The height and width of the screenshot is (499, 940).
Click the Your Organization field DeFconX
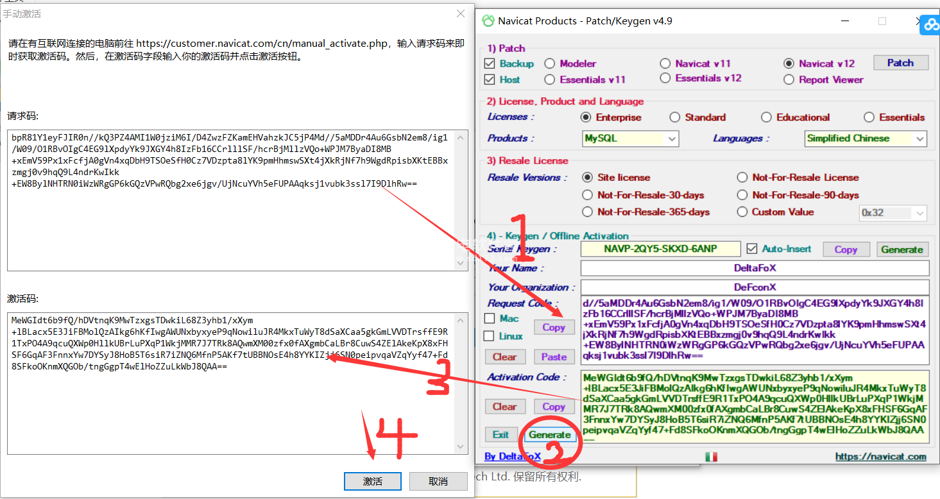coord(755,287)
